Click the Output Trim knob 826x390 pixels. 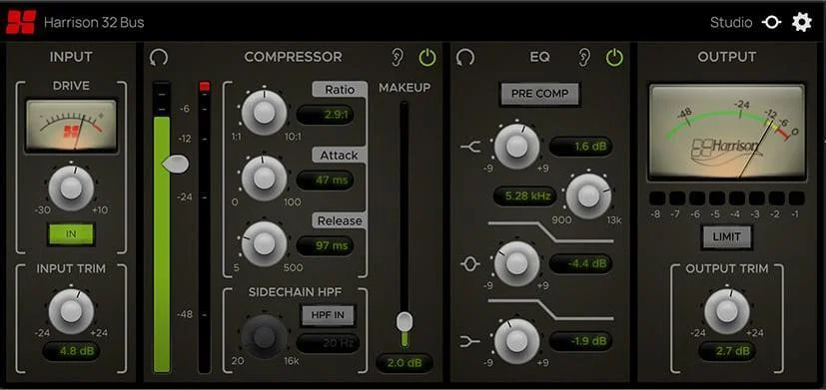pyautogui.click(x=727, y=311)
